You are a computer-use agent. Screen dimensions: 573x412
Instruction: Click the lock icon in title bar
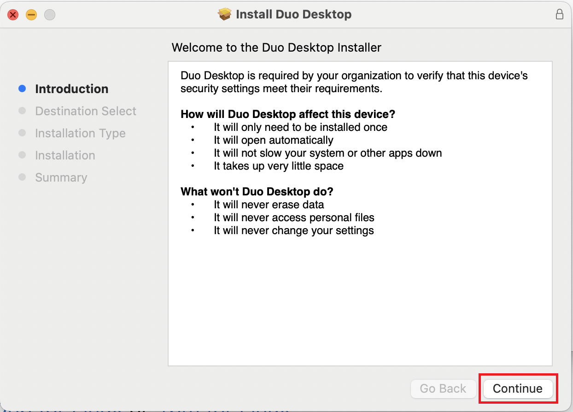pos(559,14)
